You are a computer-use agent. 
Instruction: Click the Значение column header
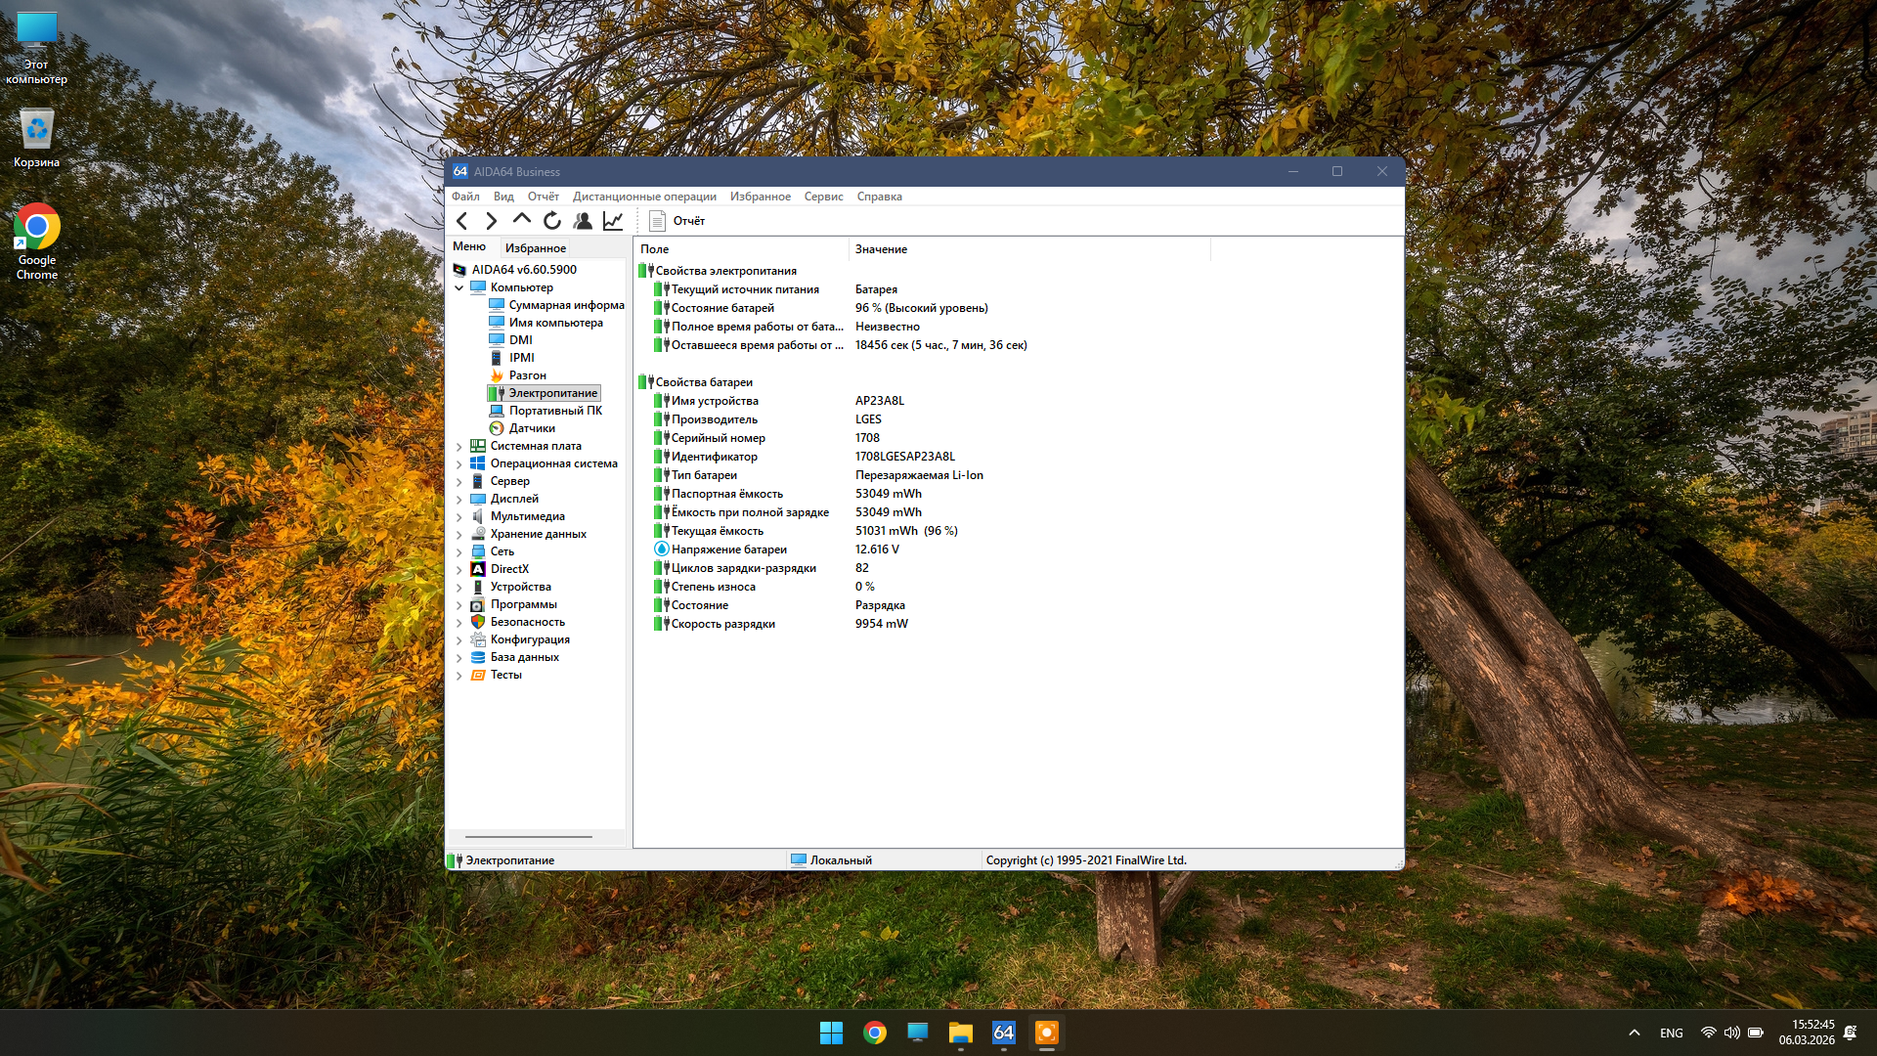(x=881, y=249)
